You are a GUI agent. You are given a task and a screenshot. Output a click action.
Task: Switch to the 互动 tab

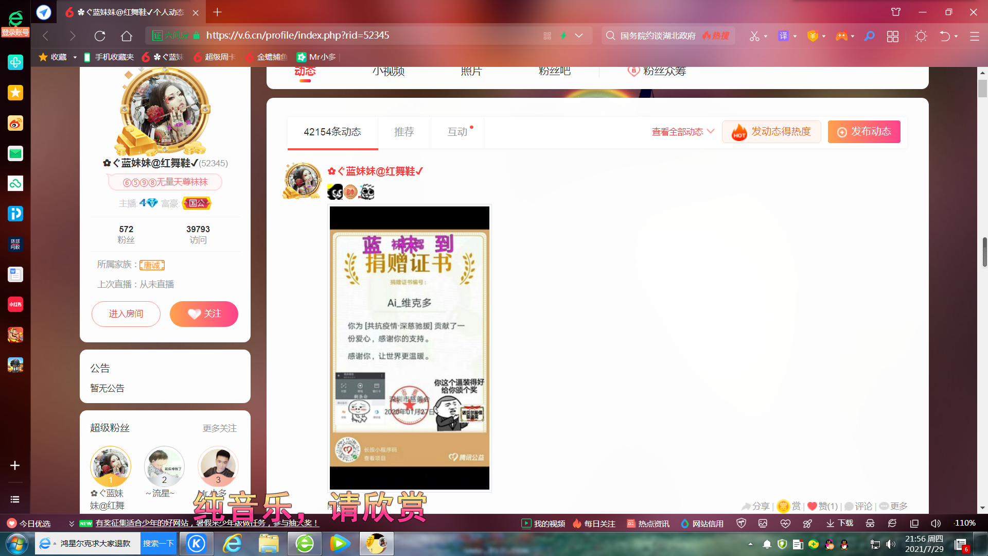tap(457, 132)
